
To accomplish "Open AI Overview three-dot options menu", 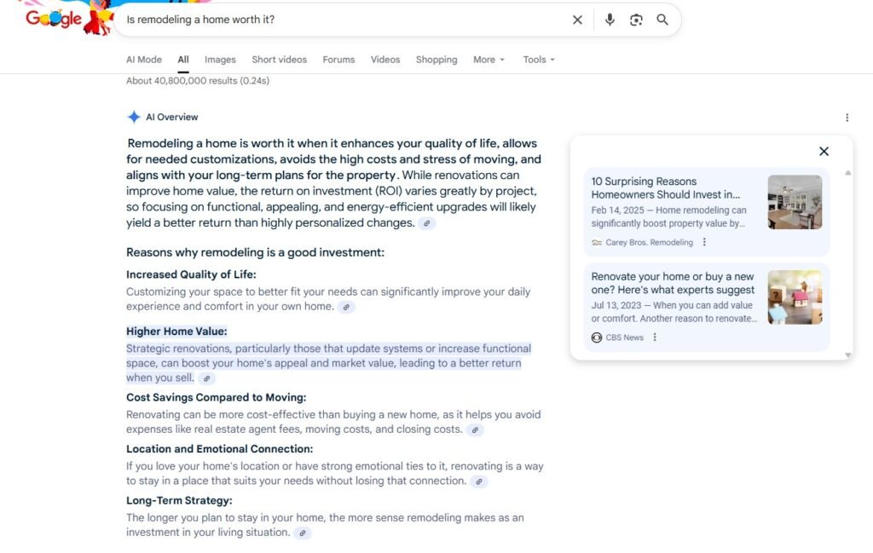I will (x=847, y=118).
